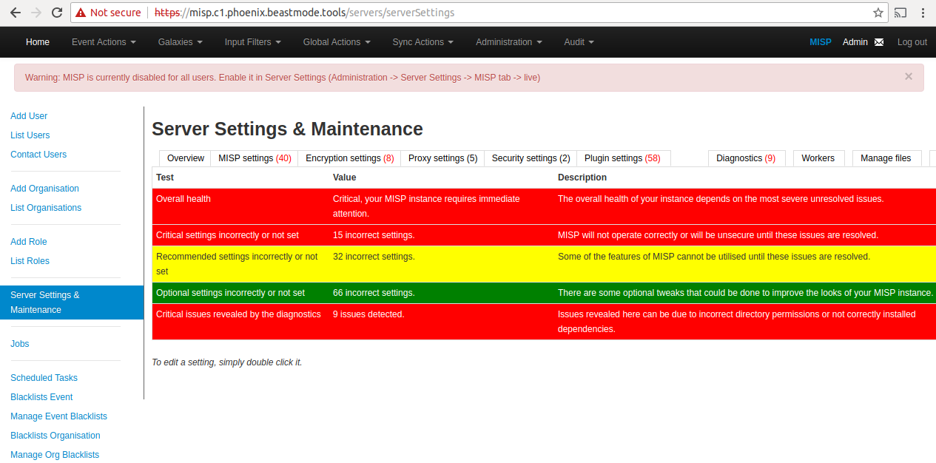Open Blacklists Organisation link
Screen dimensions: 936x463
55,436
